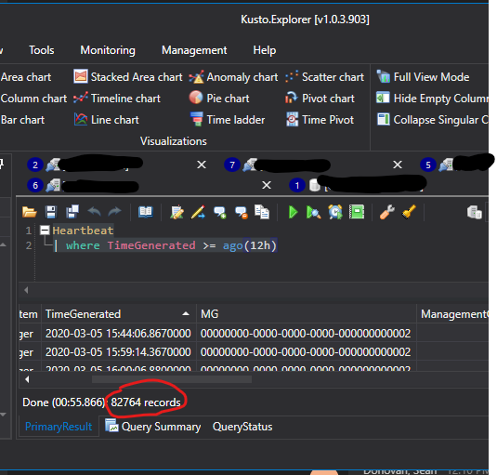Image resolution: width=497 pixels, height=475 pixels.
Task: Click the results horizontal scrollbar thumb
Action: [172, 379]
